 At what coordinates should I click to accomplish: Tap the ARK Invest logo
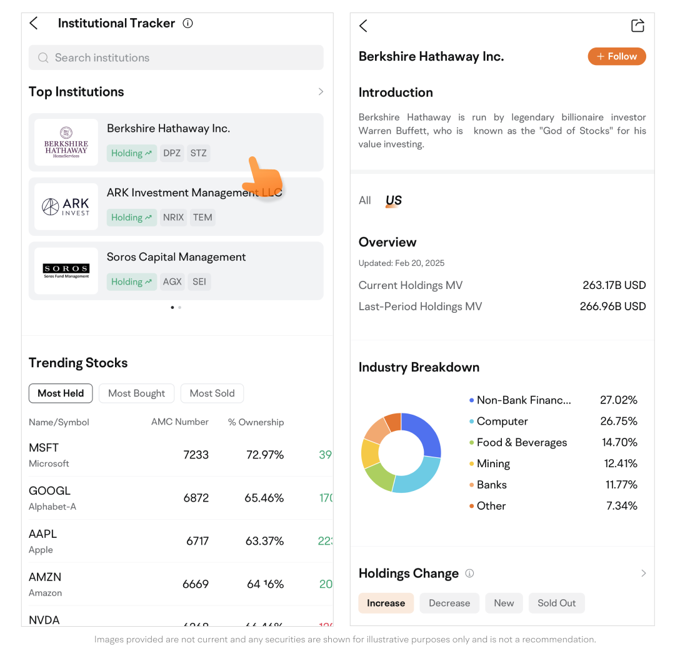(x=66, y=206)
